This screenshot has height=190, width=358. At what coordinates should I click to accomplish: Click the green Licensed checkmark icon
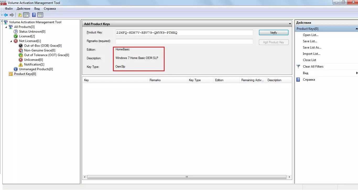16,36
